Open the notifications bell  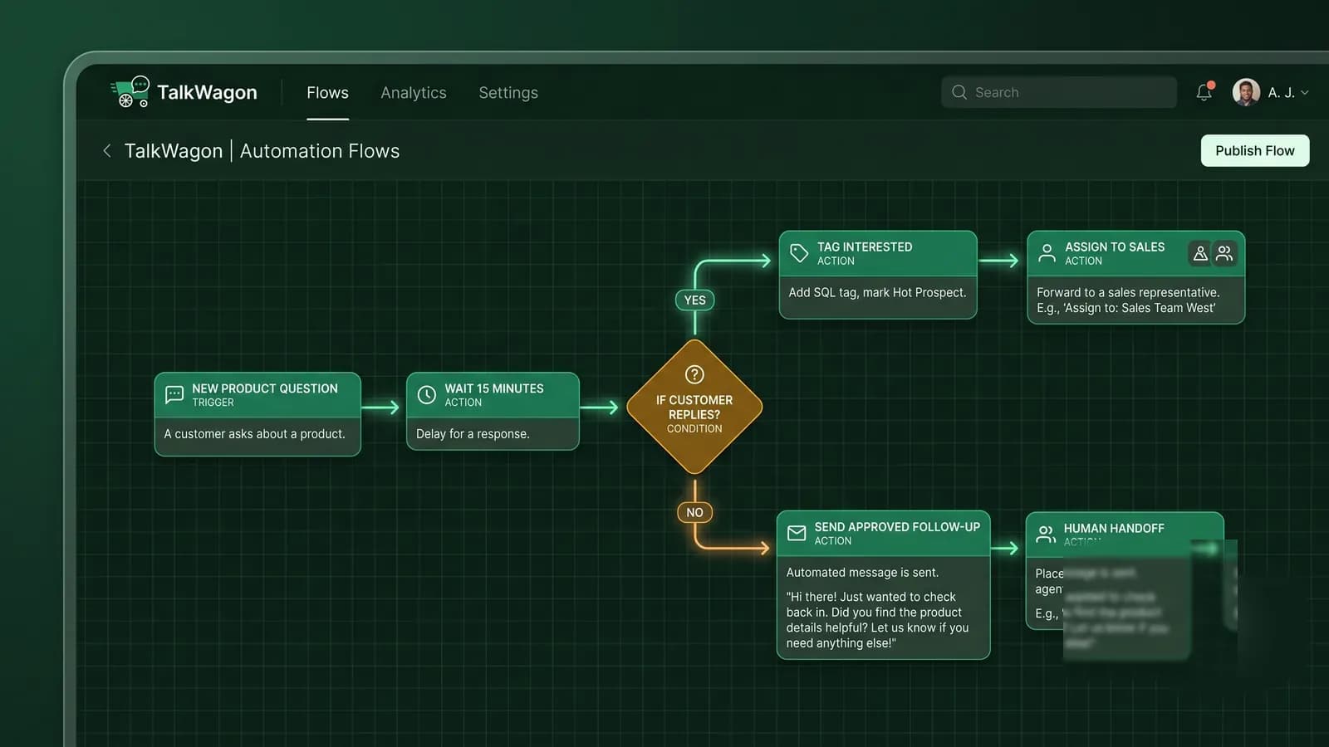click(1204, 92)
